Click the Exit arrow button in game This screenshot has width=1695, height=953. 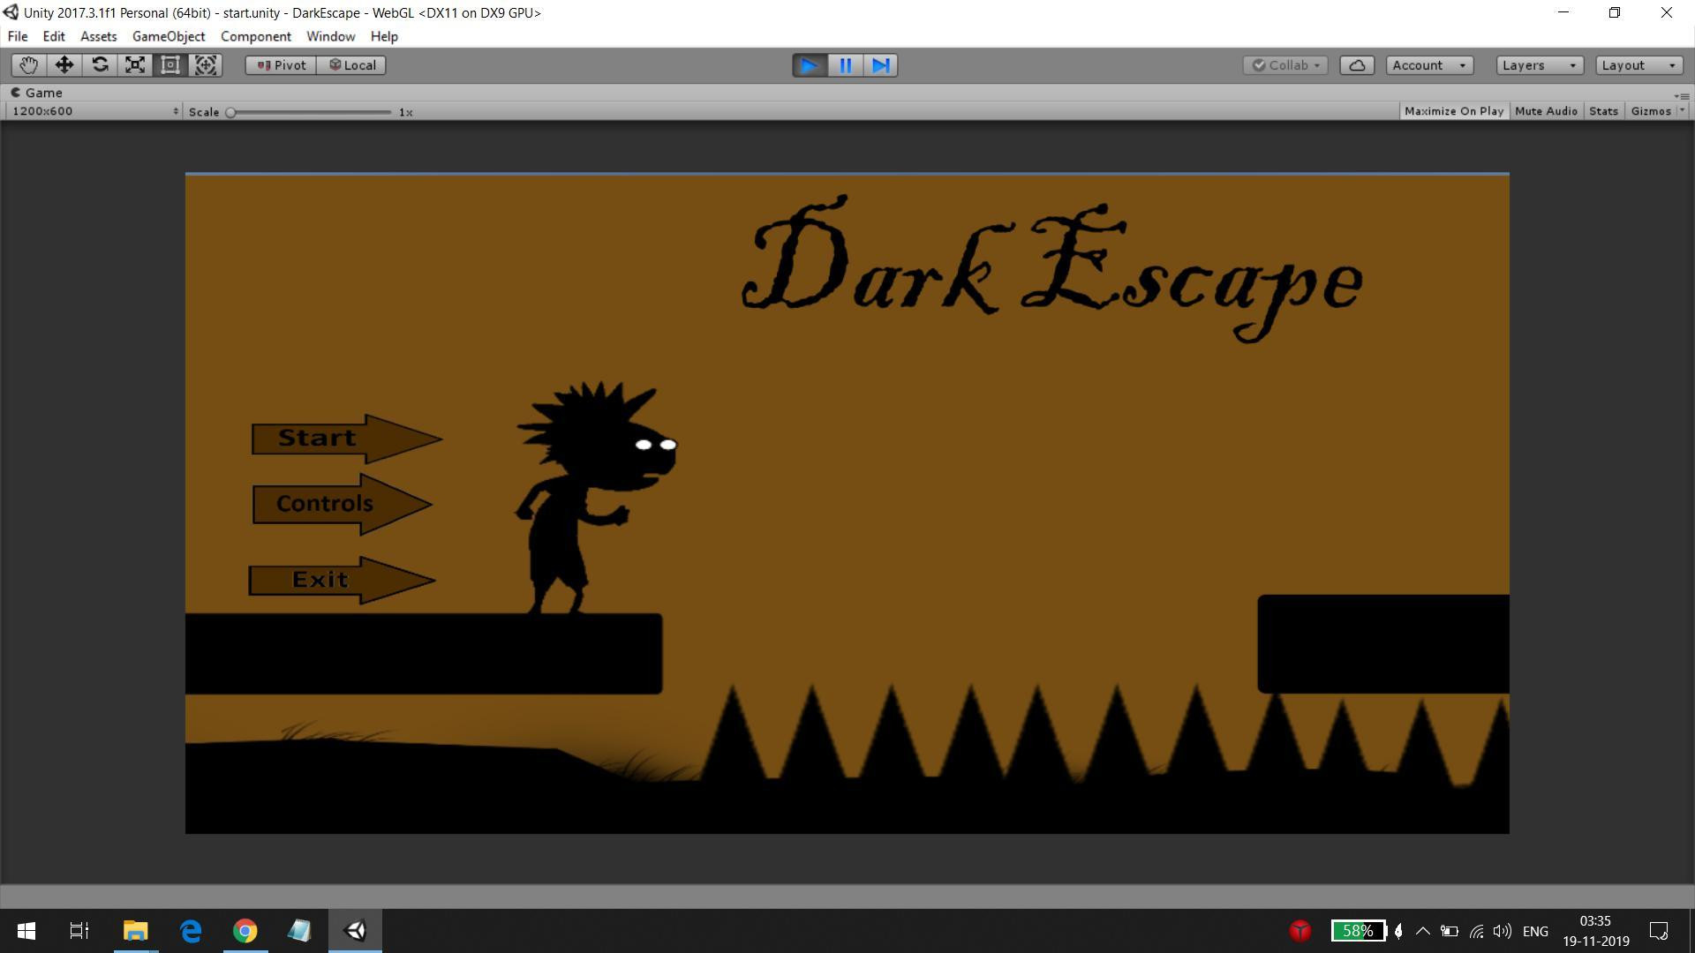pyautogui.click(x=341, y=580)
